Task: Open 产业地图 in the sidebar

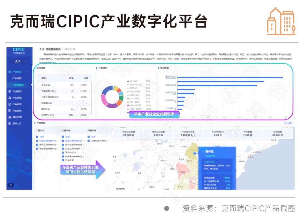Action: pos(17,79)
